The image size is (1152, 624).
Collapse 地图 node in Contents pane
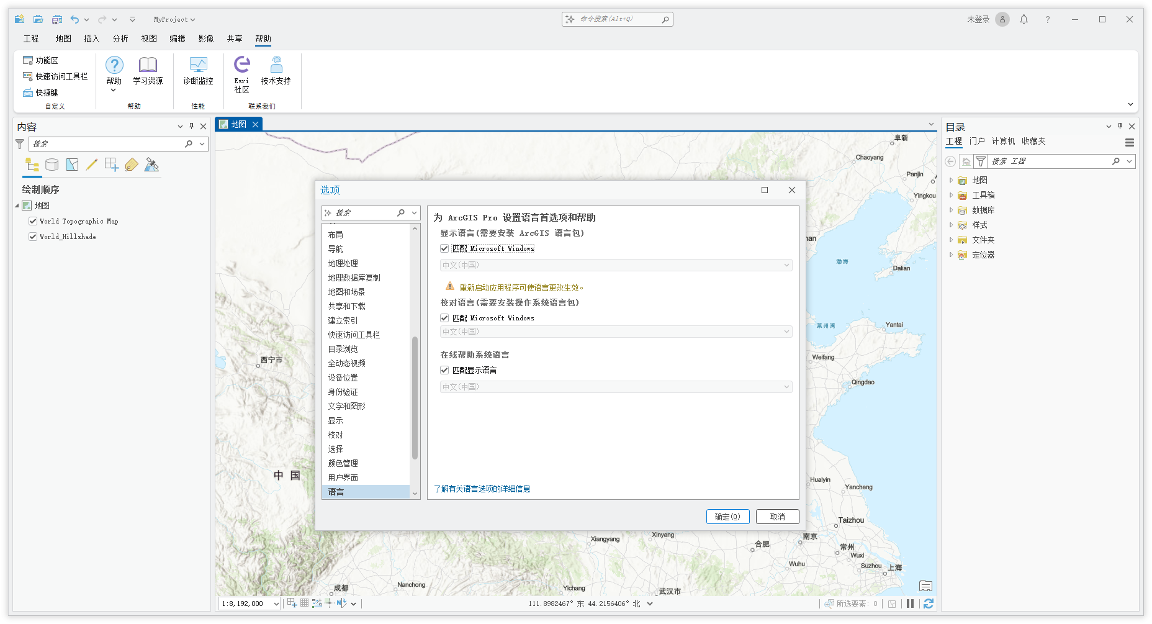17,206
